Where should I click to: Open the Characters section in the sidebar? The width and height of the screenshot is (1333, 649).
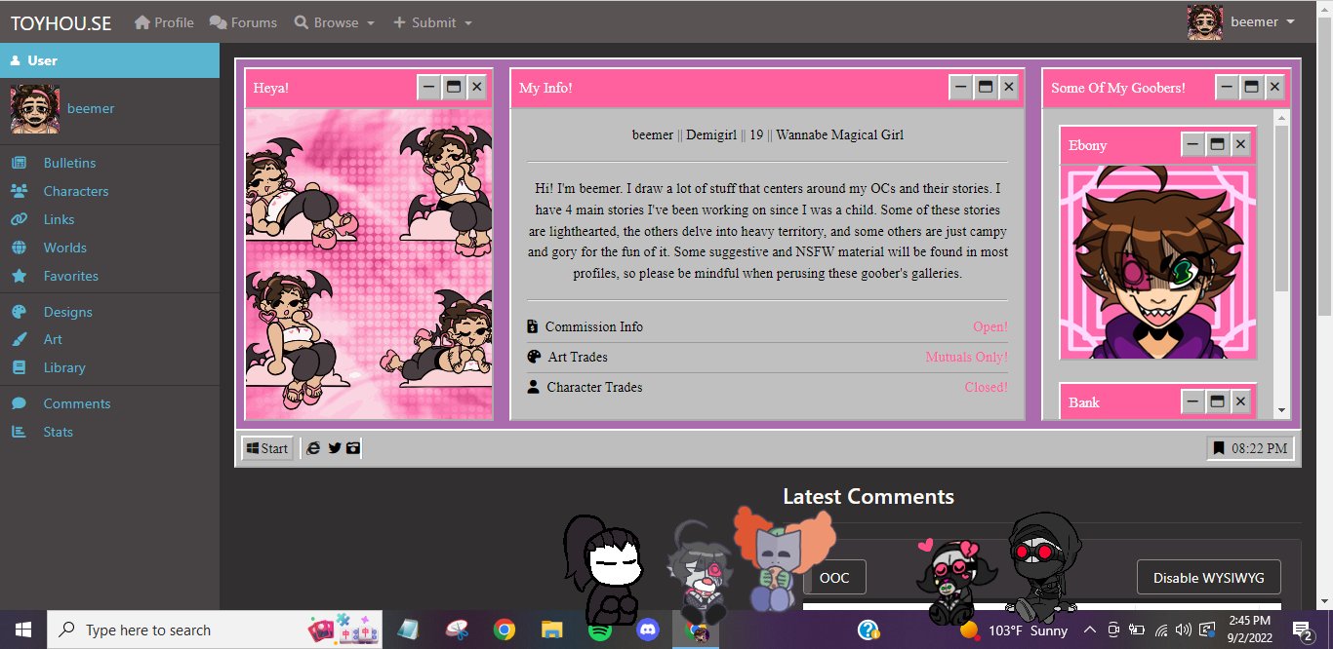78,191
